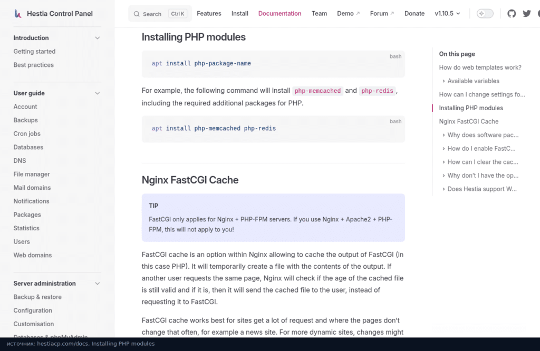Click the 'apt install php-memcached php-redis' code block
Viewport: 540px width, 351px height.
(273, 129)
